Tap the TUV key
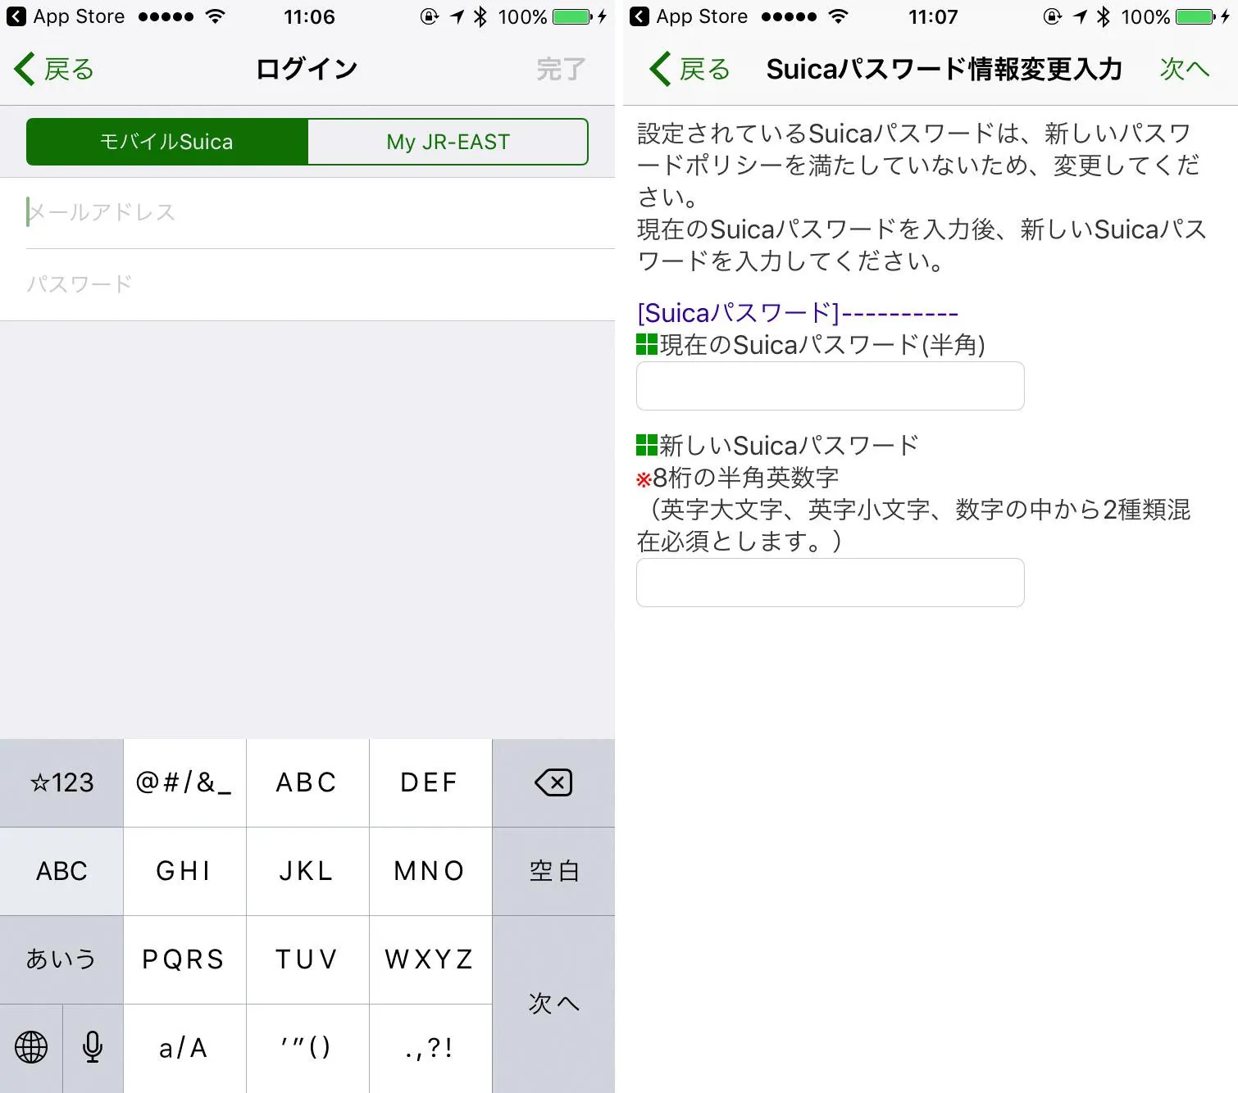The image size is (1238, 1093). click(x=307, y=959)
